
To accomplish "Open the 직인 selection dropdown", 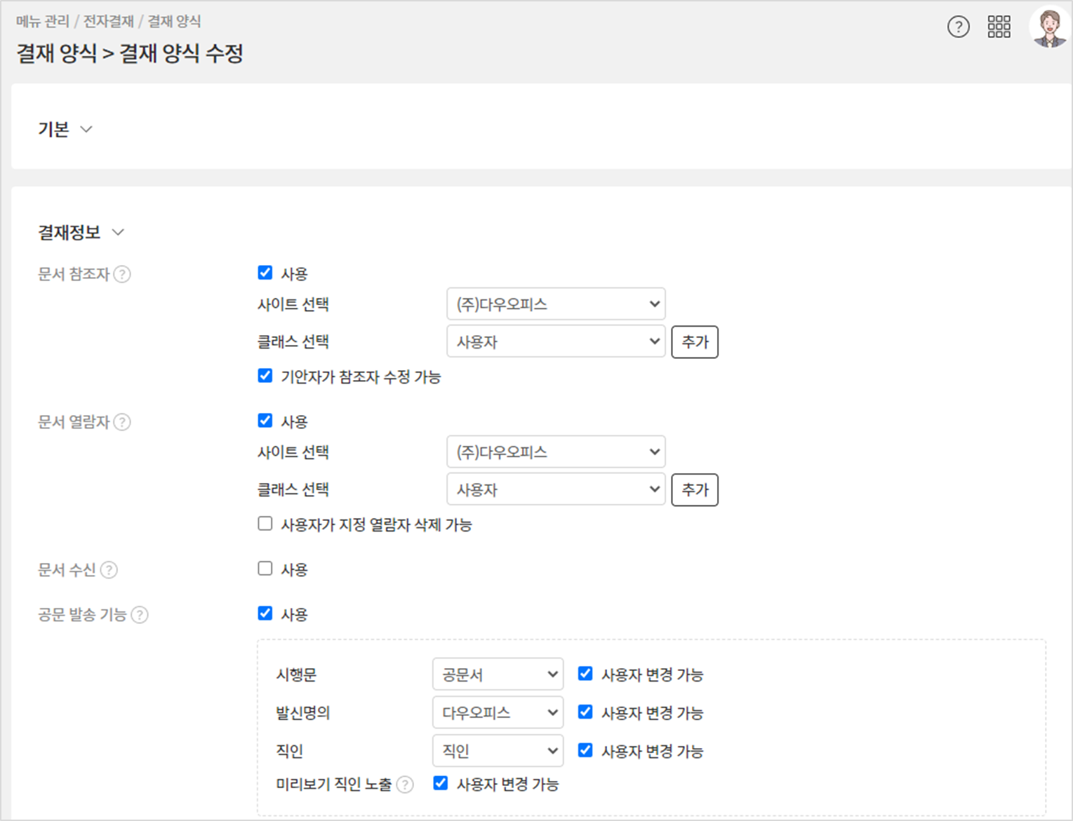I will [498, 751].
